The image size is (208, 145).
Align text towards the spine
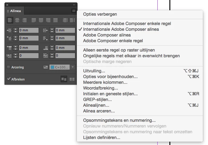[x=65, y=20]
